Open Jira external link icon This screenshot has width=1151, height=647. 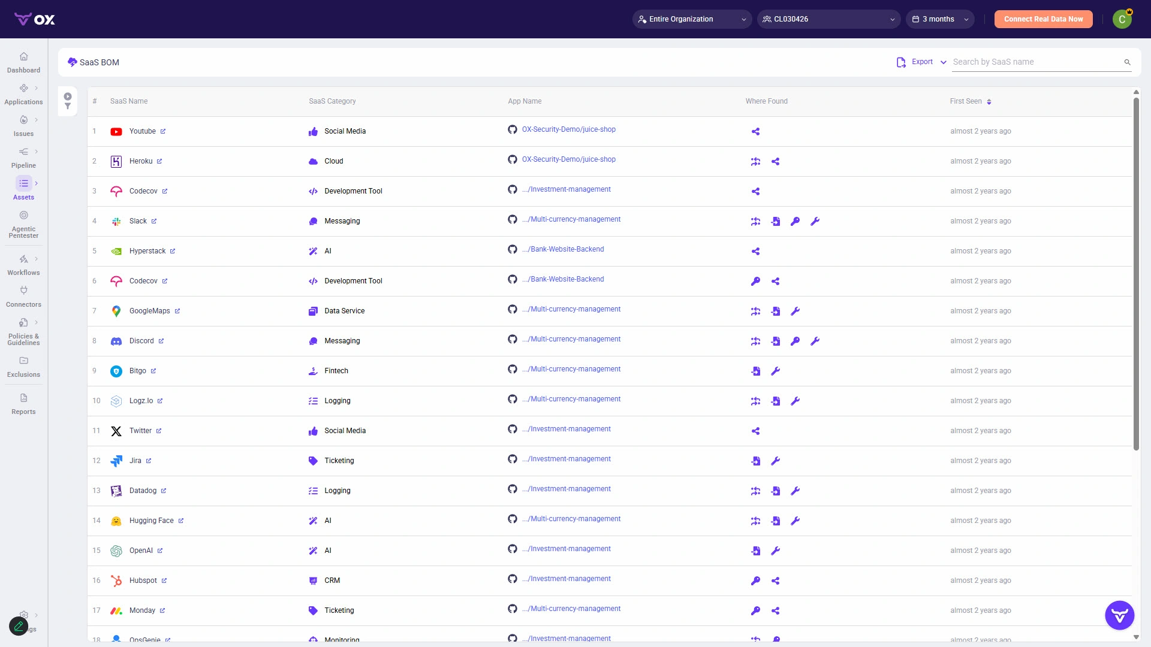[x=149, y=461]
